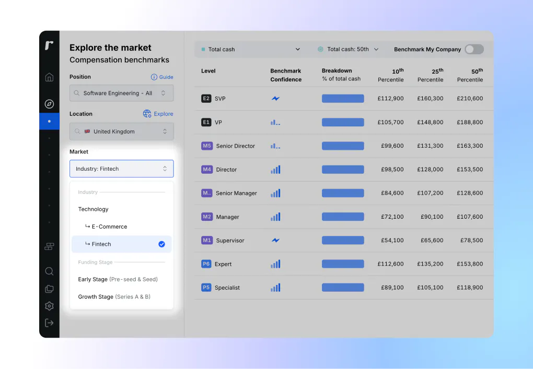Click the breakdown bar in the Director row
The width and height of the screenshot is (533, 369).
coord(343,169)
